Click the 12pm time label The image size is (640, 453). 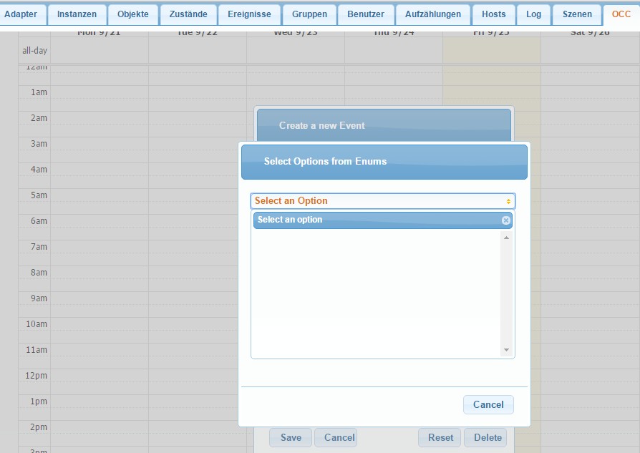[36, 376]
